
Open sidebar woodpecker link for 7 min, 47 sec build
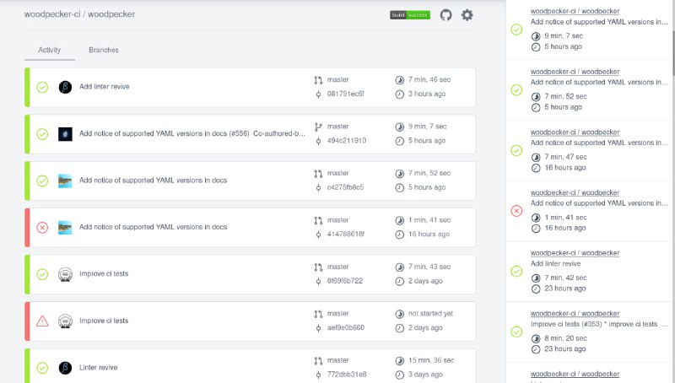(x=575, y=132)
